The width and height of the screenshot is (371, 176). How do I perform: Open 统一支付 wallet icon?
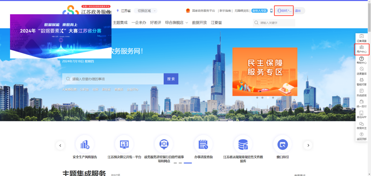coord(362,102)
